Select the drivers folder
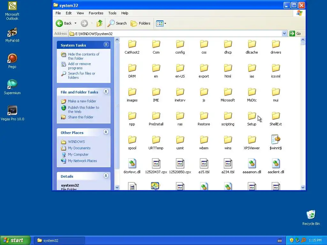The width and height of the screenshot is (327, 245). coord(276,47)
